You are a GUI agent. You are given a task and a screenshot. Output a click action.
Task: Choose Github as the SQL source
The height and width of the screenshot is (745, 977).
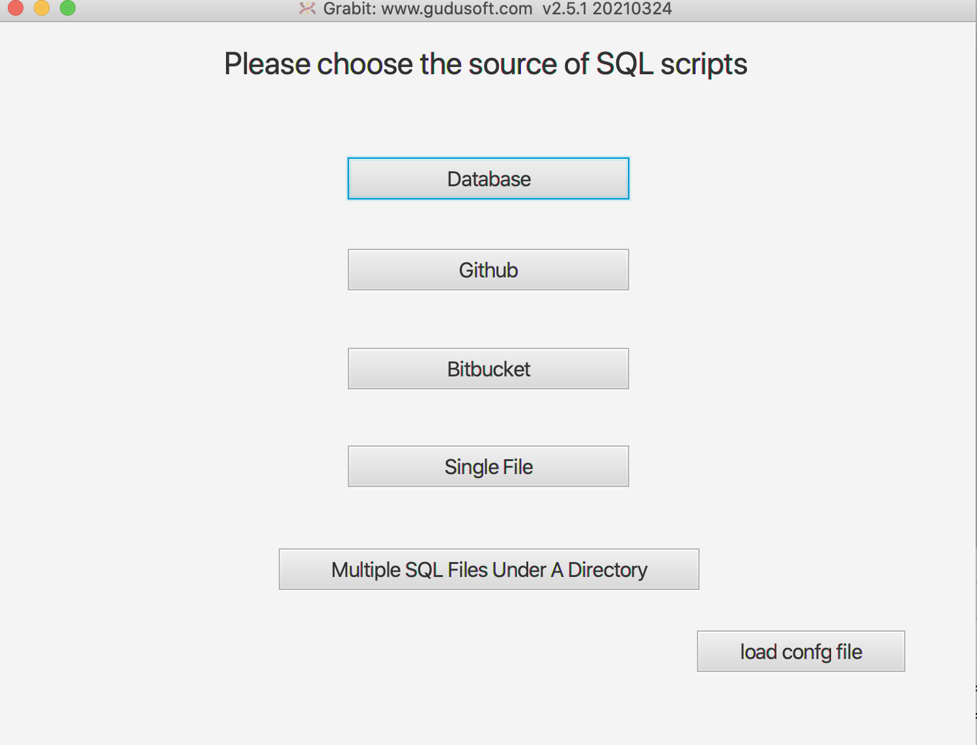pyautogui.click(x=488, y=270)
